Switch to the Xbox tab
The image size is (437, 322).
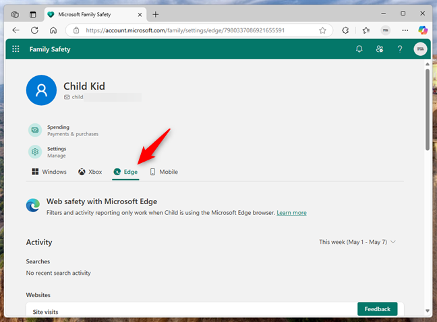tap(90, 172)
